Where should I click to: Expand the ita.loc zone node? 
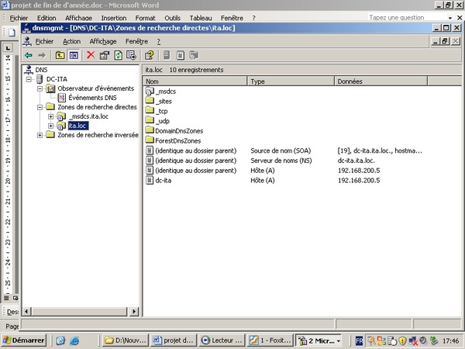coord(50,126)
